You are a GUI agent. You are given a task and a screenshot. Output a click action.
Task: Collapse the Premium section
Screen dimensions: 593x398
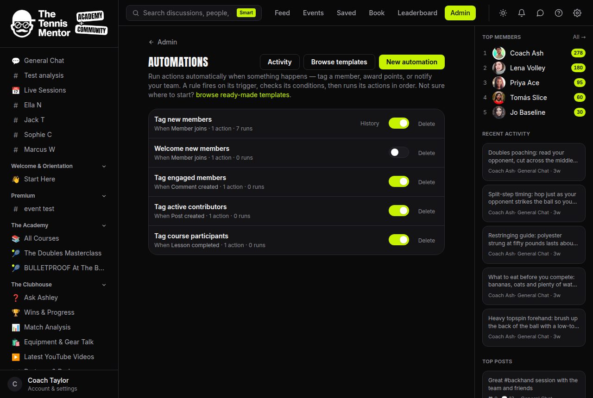tap(104, 196)
